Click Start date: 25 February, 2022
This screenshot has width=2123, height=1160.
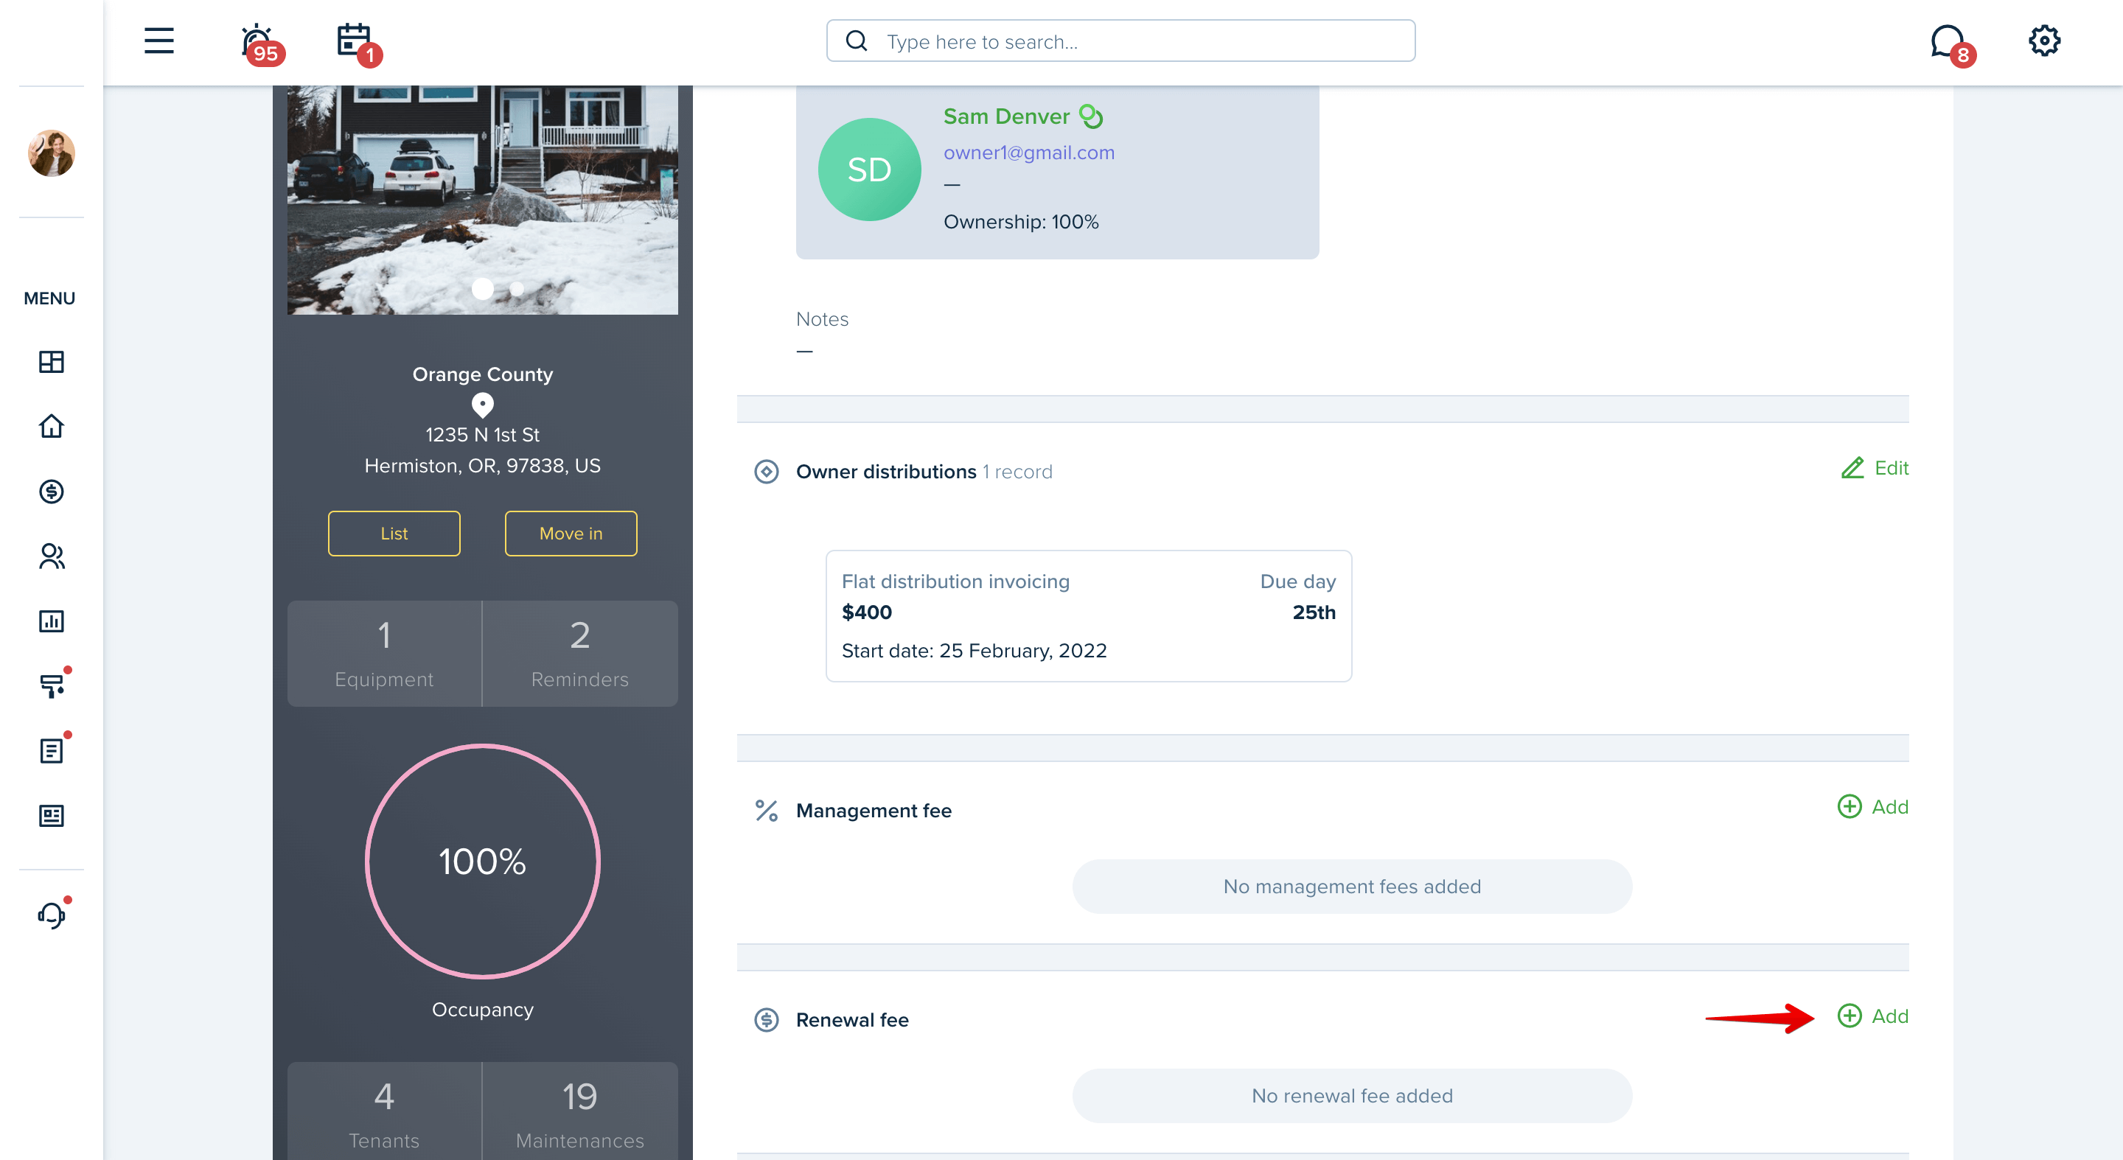click(973, 651)
